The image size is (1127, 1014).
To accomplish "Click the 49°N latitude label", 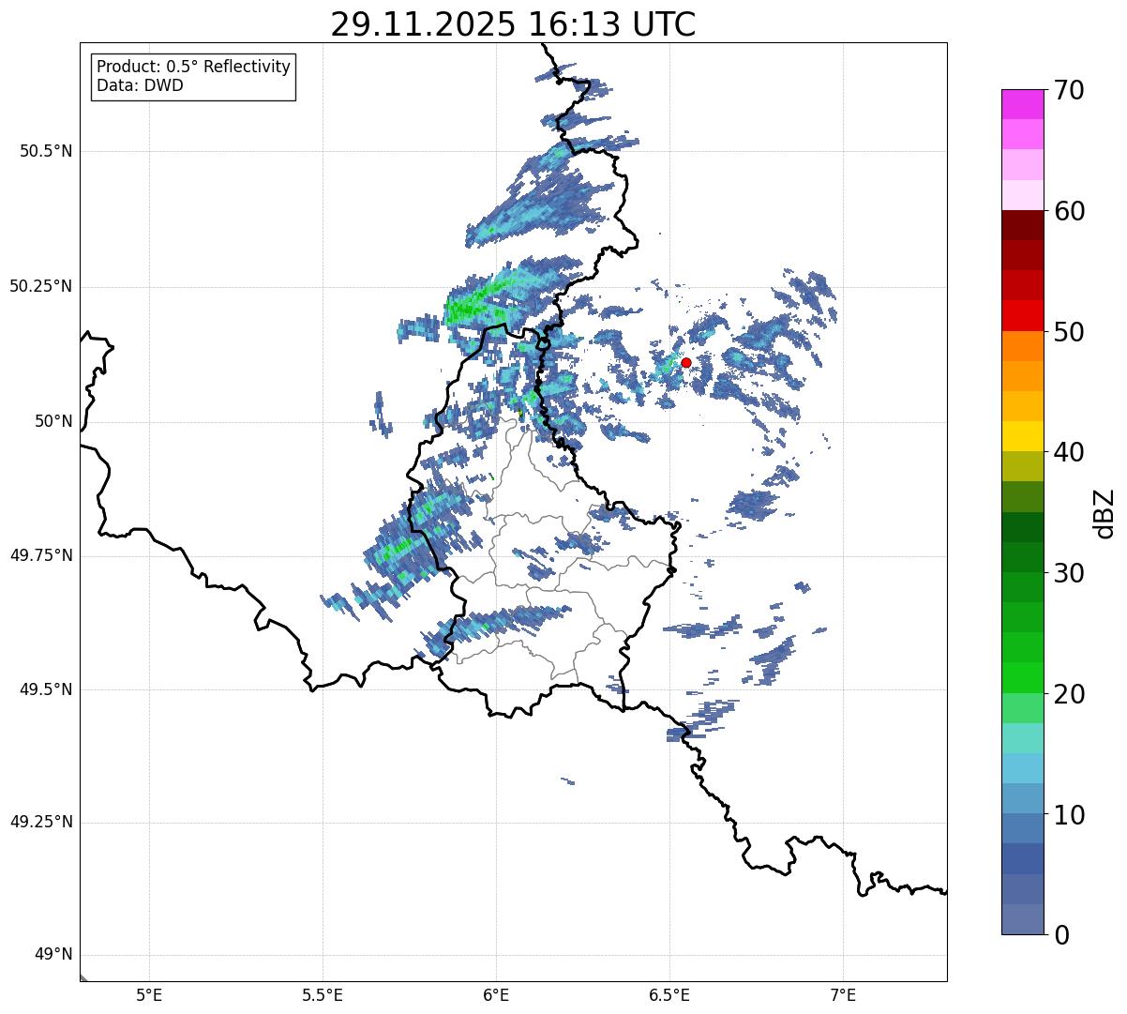I will (x=53, y=955).
